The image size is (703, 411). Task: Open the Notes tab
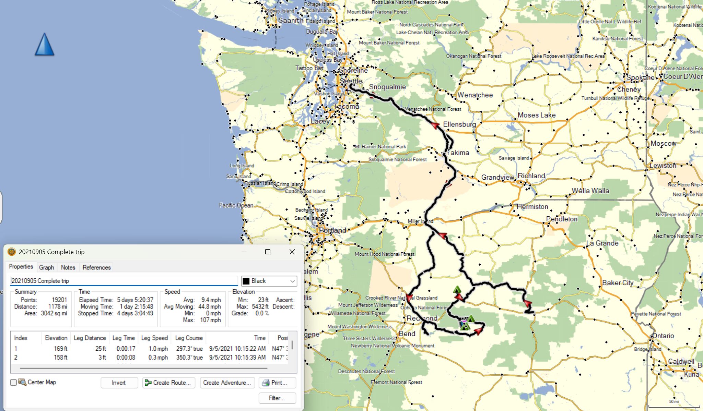[x=68, y=267]
